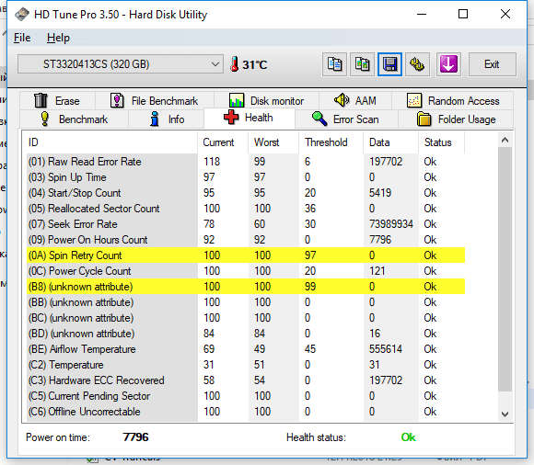Click the thermometer temperature icon
This screenshot has width=534, height=465.
pyautogui.click(x=234, y=64)
